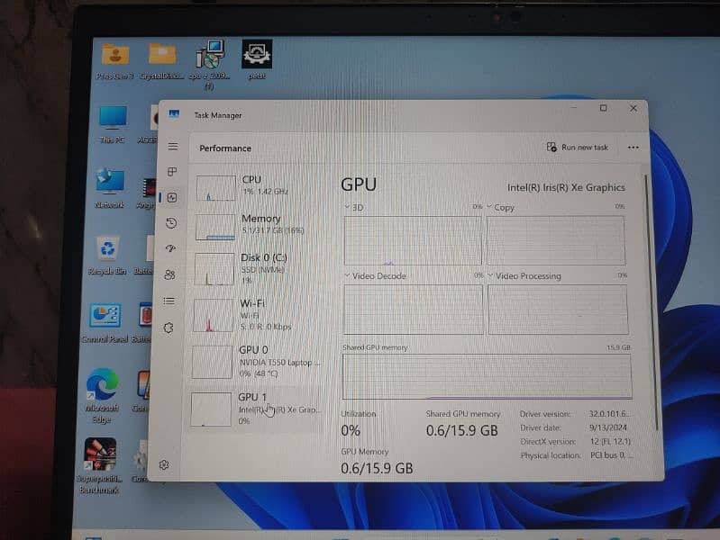Open Task Manager Settings gear
The image size is (720, 540).
coord(164,464)
